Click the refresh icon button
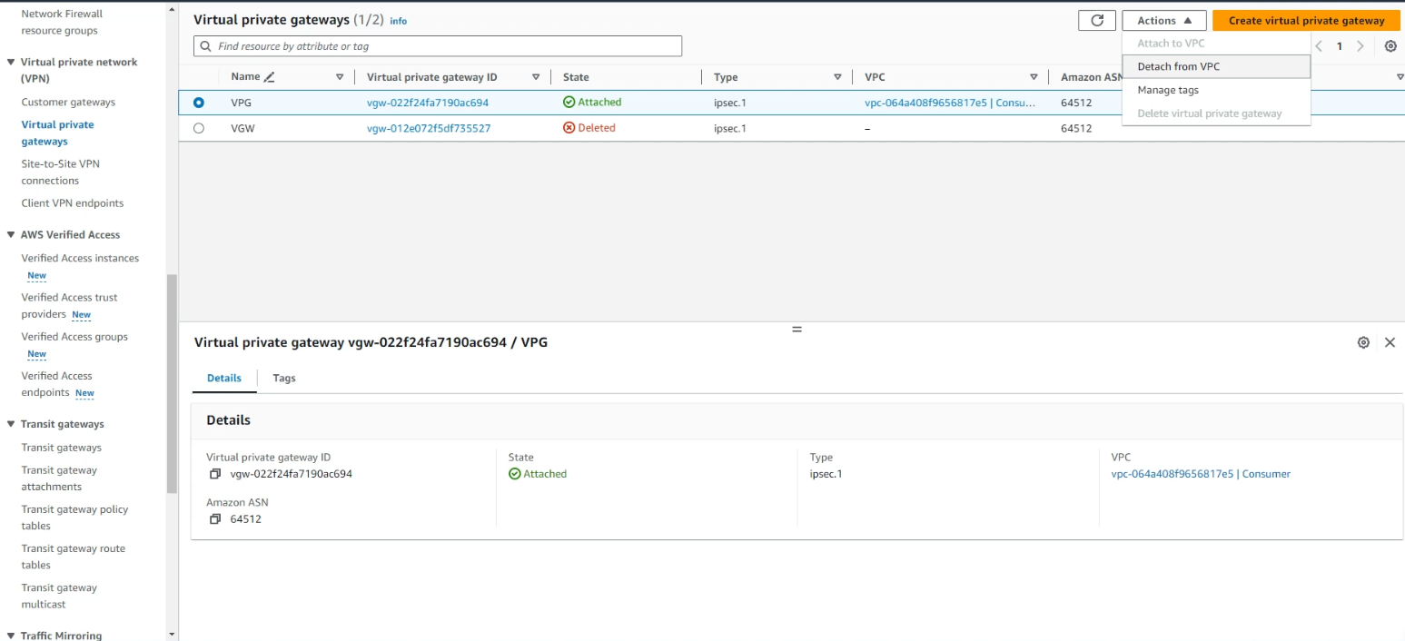Image resolution: width=1405 pixels, height=641 pixels. point(1096,21)
